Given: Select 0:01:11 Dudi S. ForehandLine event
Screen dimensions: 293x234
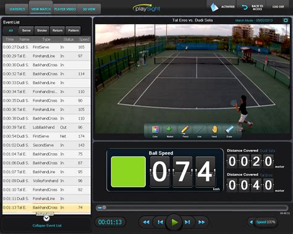Looking at the screenshot, I should tap(46, 199).
